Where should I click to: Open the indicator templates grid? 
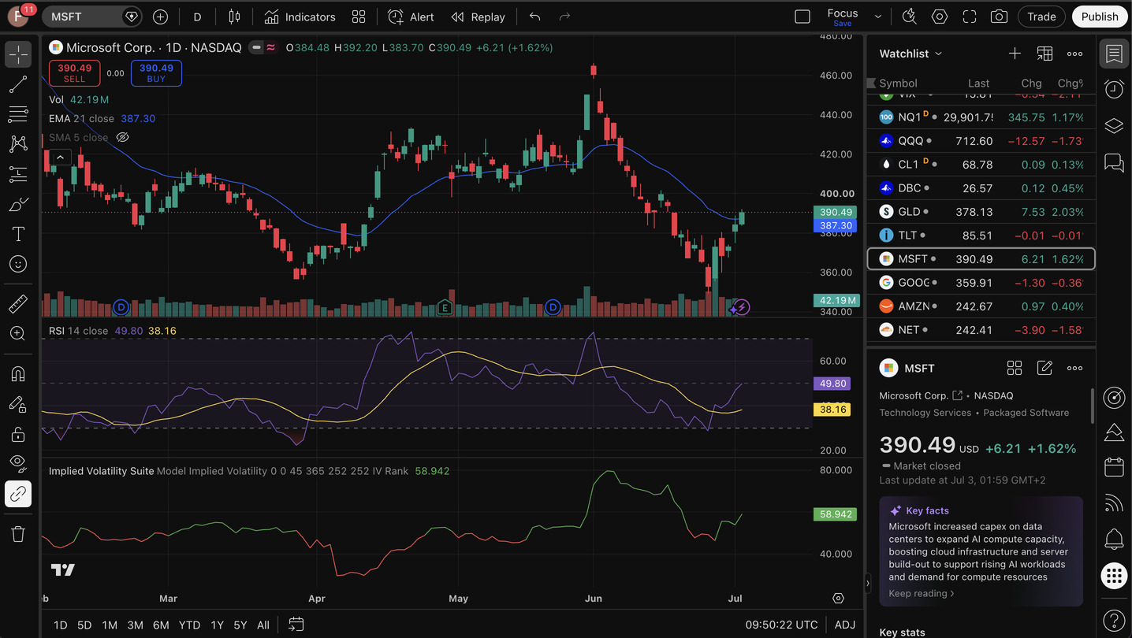359,17
